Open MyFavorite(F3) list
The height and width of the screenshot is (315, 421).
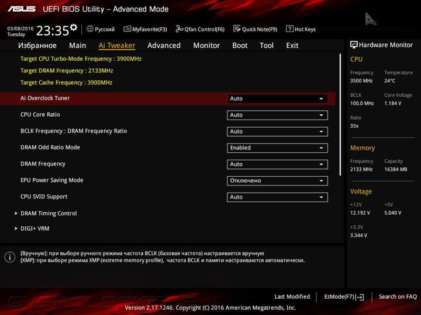[x=145, y=29]
